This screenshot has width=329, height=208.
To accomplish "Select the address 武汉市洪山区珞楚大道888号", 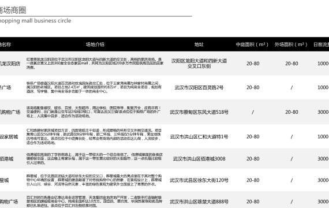I will pyautogui.click(x=199, y=202).
